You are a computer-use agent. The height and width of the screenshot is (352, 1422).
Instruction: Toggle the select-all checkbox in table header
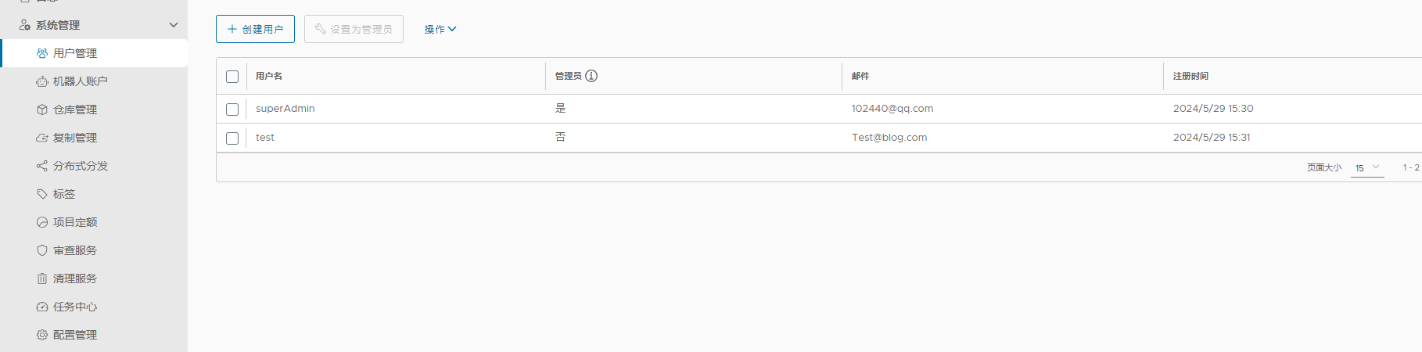232,77
